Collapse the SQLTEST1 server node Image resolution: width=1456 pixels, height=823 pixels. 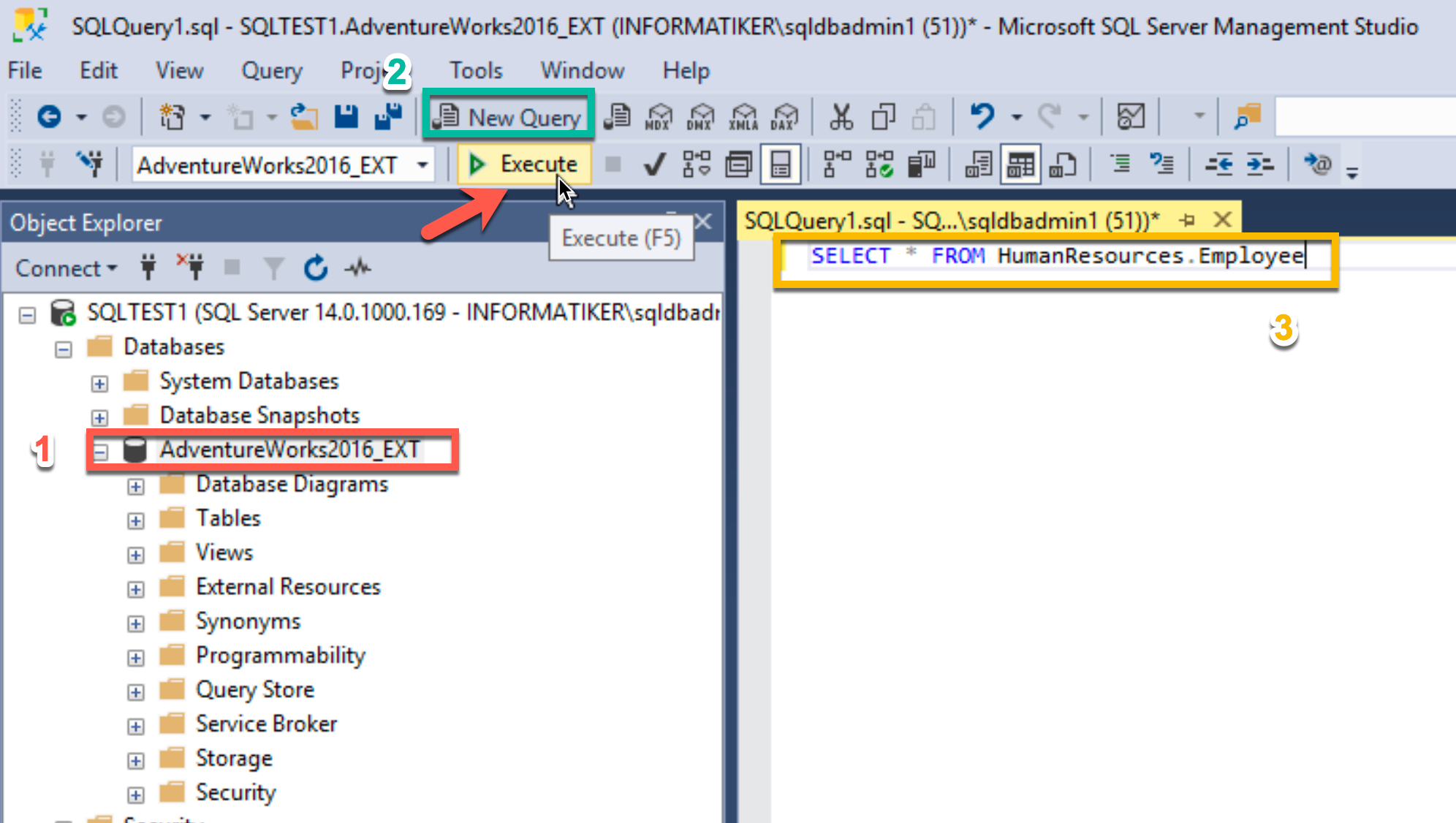click(x=28, y=315)
